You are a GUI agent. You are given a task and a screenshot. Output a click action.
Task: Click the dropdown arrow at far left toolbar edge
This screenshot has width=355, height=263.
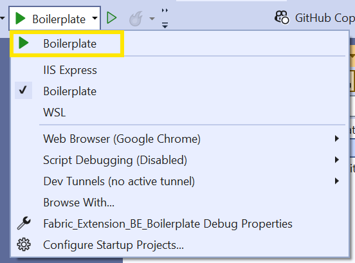[3, 18]
